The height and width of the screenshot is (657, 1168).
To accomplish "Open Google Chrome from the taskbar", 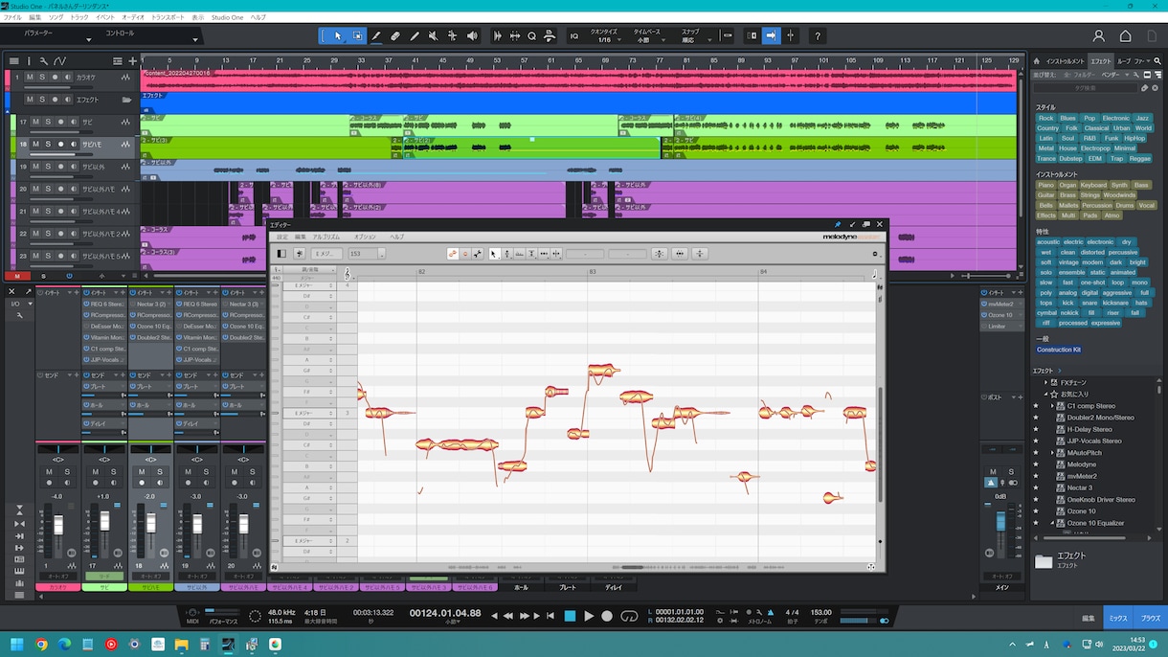I will [x=41, y=645].
